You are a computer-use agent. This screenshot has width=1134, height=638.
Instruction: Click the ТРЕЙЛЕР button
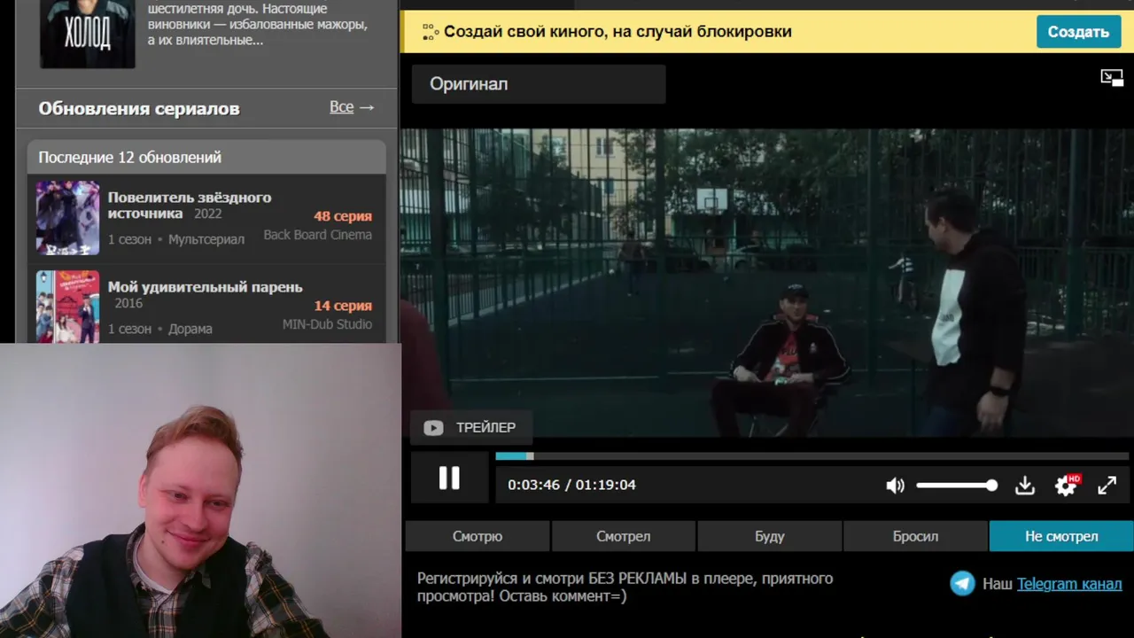coord(470,428)
